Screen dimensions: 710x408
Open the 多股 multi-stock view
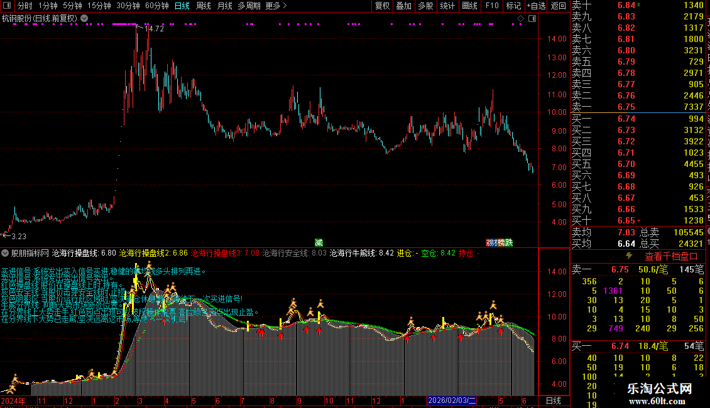[425, 6]
